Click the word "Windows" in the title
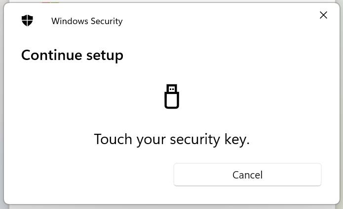The width and height of the screenshot is (343, 209). (70, 21)
